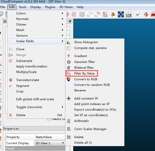This screenshot has width=155, height=151.
Task: Expand the Octree submenu
Action: click(36, 24)
